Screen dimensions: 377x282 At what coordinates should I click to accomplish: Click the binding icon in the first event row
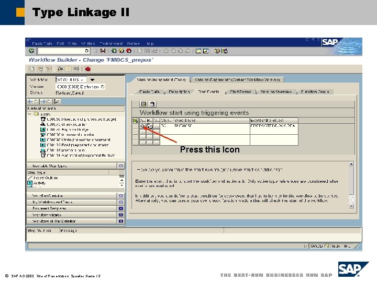coord(150,126)
